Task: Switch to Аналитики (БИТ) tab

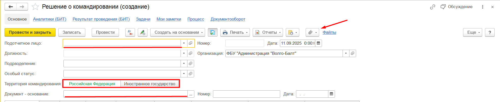Action: [50, 19]
